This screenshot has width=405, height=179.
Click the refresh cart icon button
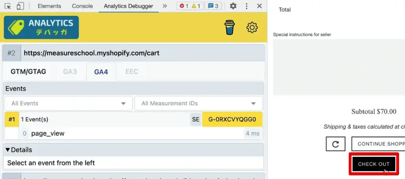click(x=336, y=144)
